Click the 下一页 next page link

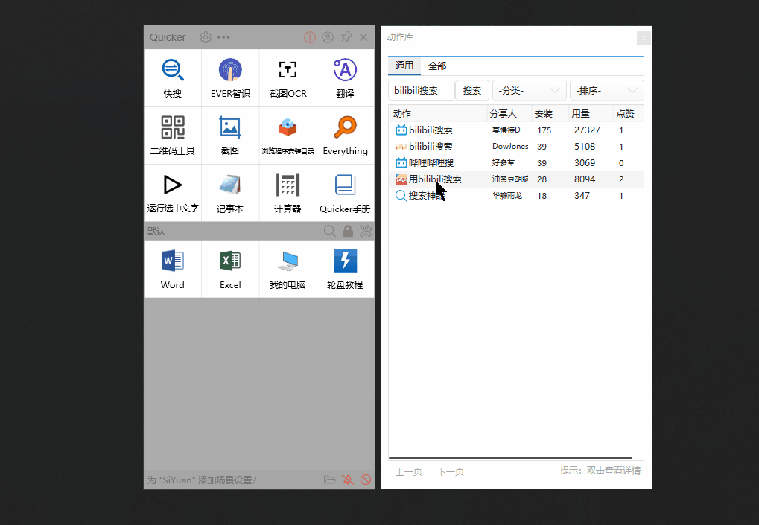click(x=451, y=471)
